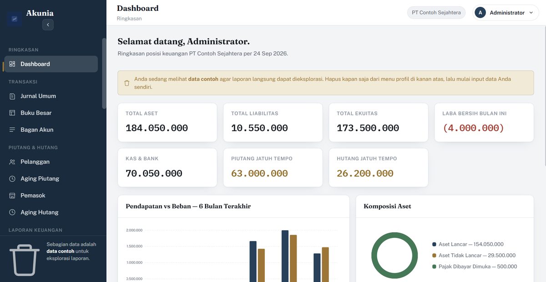Click the trash icon in the data contoh banner
The image size is (546, 282).
(x=127, y=83)
